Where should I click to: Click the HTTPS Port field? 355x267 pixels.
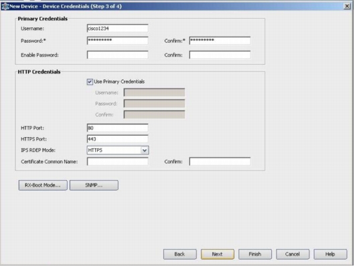(x=117, y=139)
